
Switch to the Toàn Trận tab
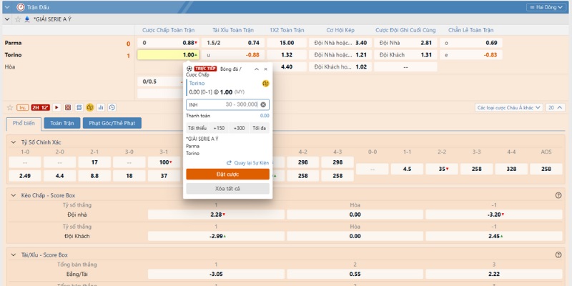[62, 123]
